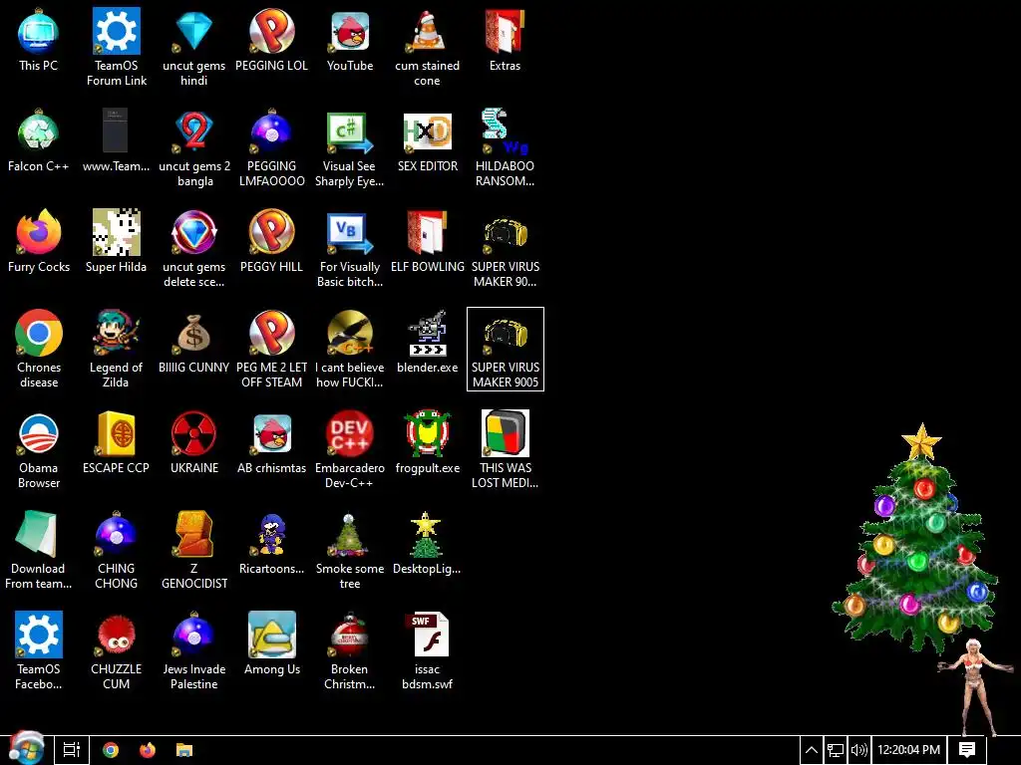Select uncut gems 2 bangla shortcut
This screenshot has height=765, width=1021.
tap(194, 147)
